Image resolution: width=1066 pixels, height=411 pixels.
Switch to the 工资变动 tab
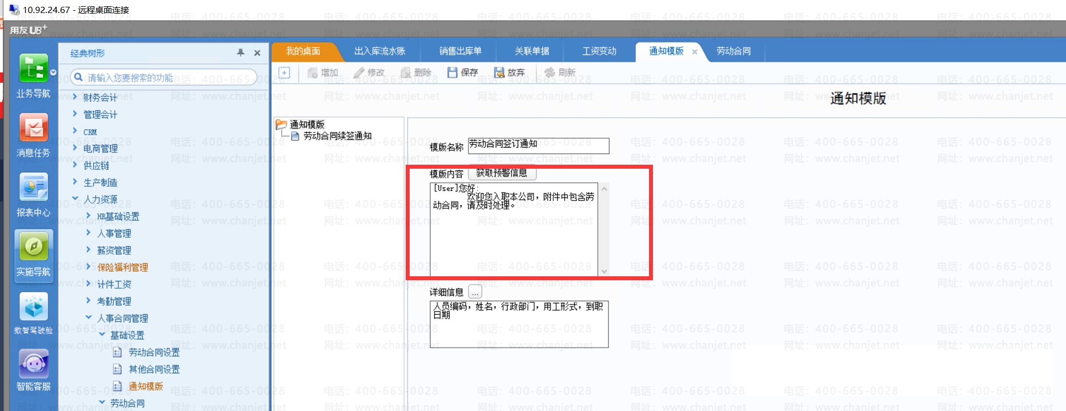(600, 51)
